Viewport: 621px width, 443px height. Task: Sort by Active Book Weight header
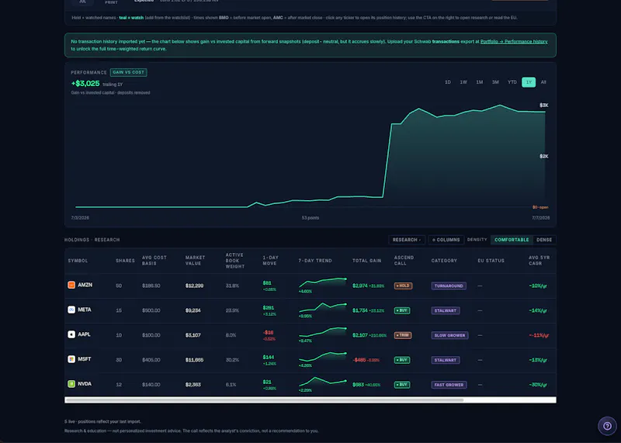pyautogui.click(x=234, y=261)
